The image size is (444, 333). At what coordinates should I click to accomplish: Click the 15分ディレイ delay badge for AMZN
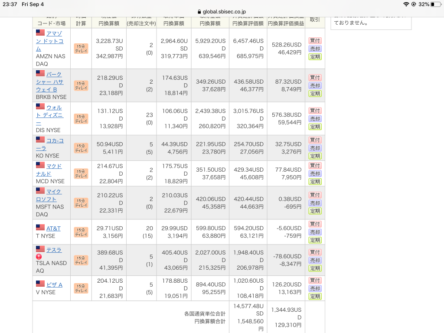point(81,49)
